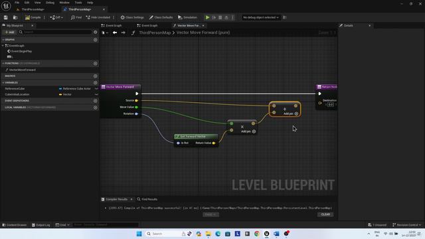Open the Output Log
The height and width of the screenshot is (239, 425).
(41, 225)
